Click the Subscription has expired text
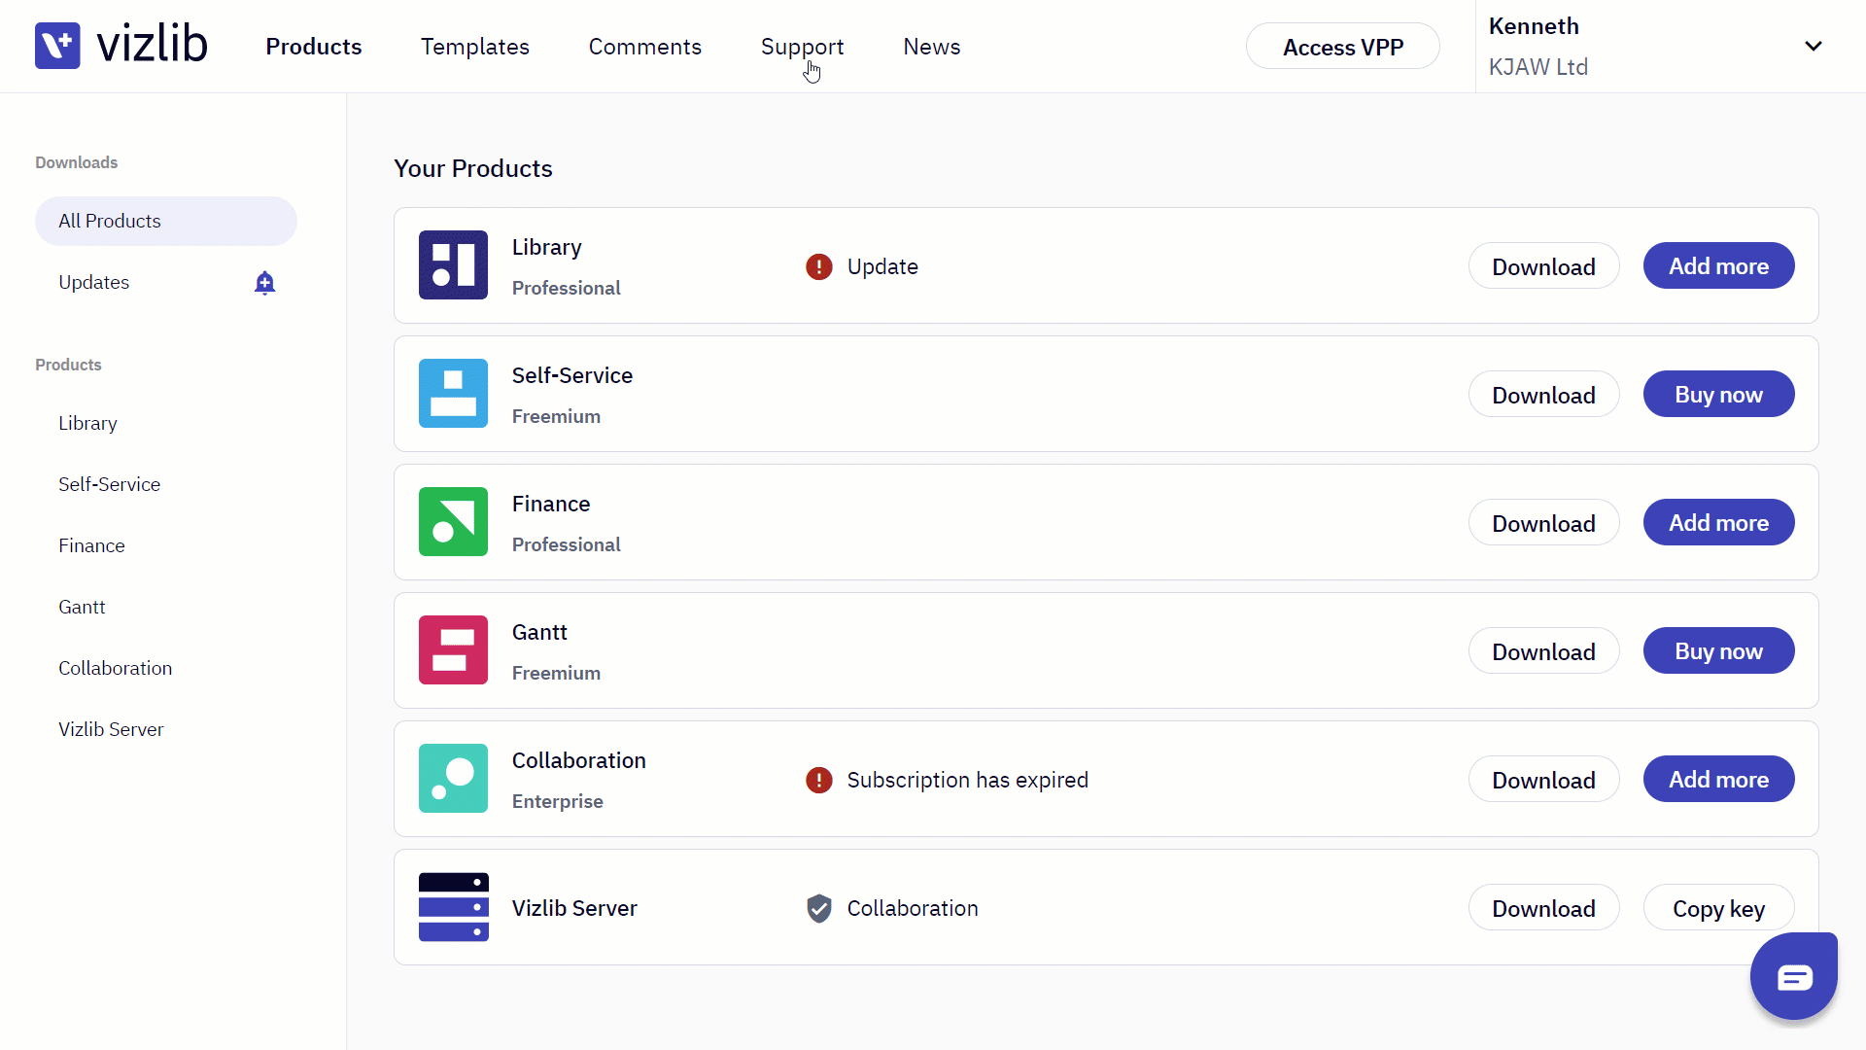 coord(967,780)
